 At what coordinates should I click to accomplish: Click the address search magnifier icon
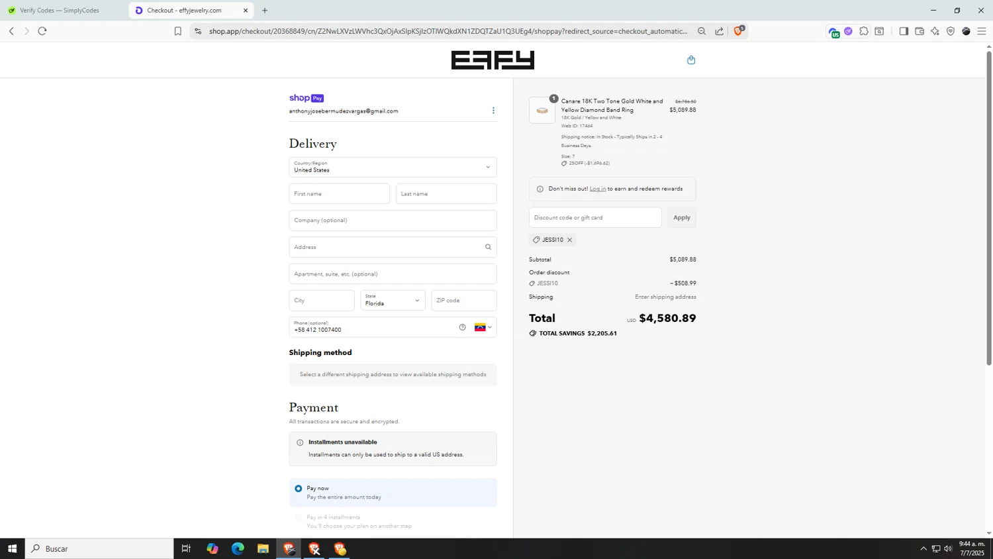(488, 247)
